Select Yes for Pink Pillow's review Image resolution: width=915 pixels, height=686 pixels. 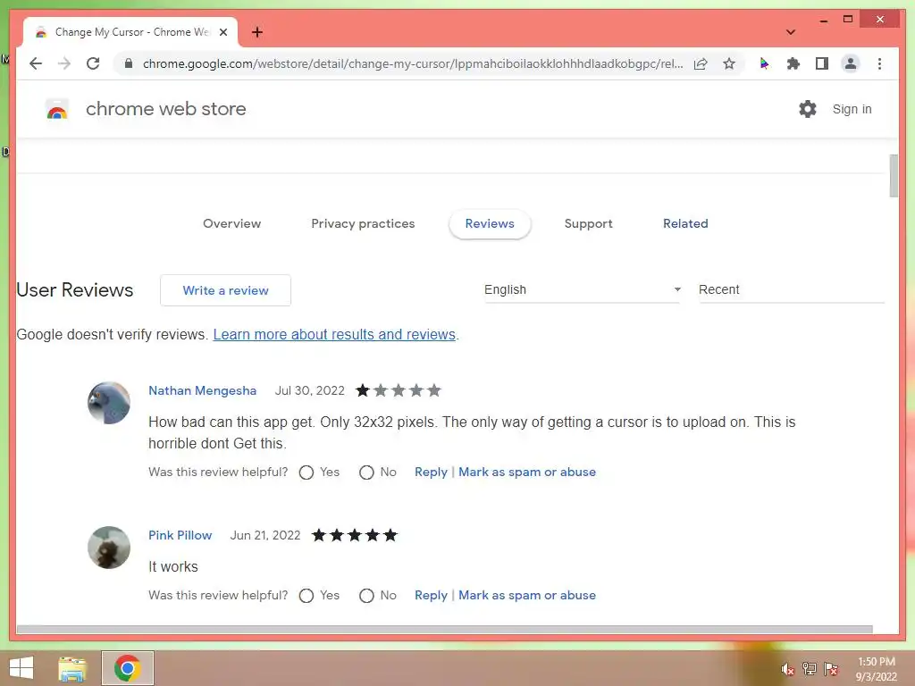(306, 596)
